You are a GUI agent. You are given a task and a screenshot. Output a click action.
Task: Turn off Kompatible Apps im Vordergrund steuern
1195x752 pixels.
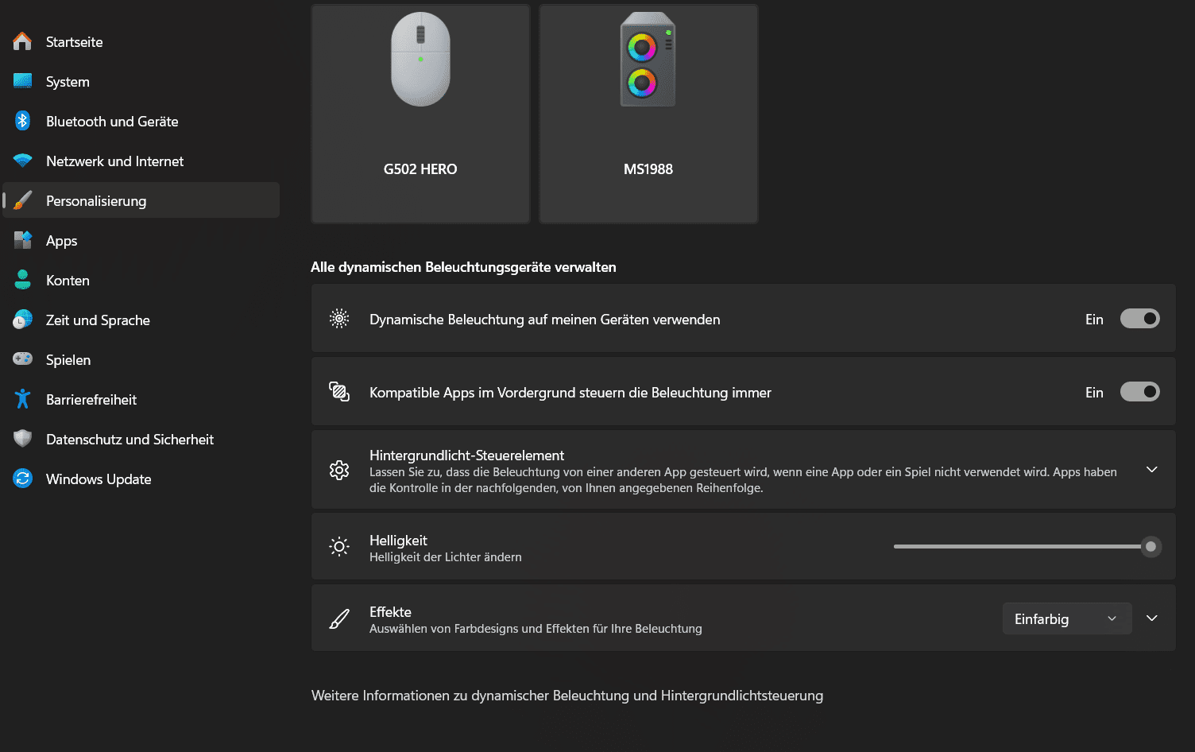click(1140, 391)
